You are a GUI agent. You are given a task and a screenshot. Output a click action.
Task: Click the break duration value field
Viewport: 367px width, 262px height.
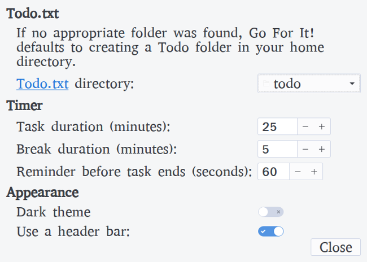click(x=277, y=149)
